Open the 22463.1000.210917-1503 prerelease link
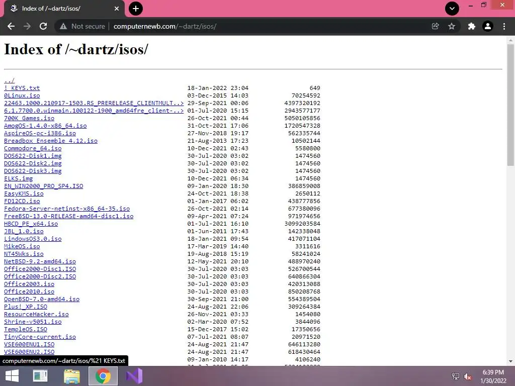 click(x=94, y=103)
